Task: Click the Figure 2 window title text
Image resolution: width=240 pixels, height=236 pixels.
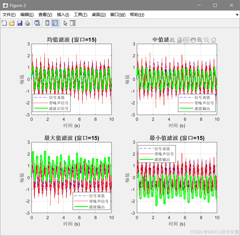Action: 18,5
